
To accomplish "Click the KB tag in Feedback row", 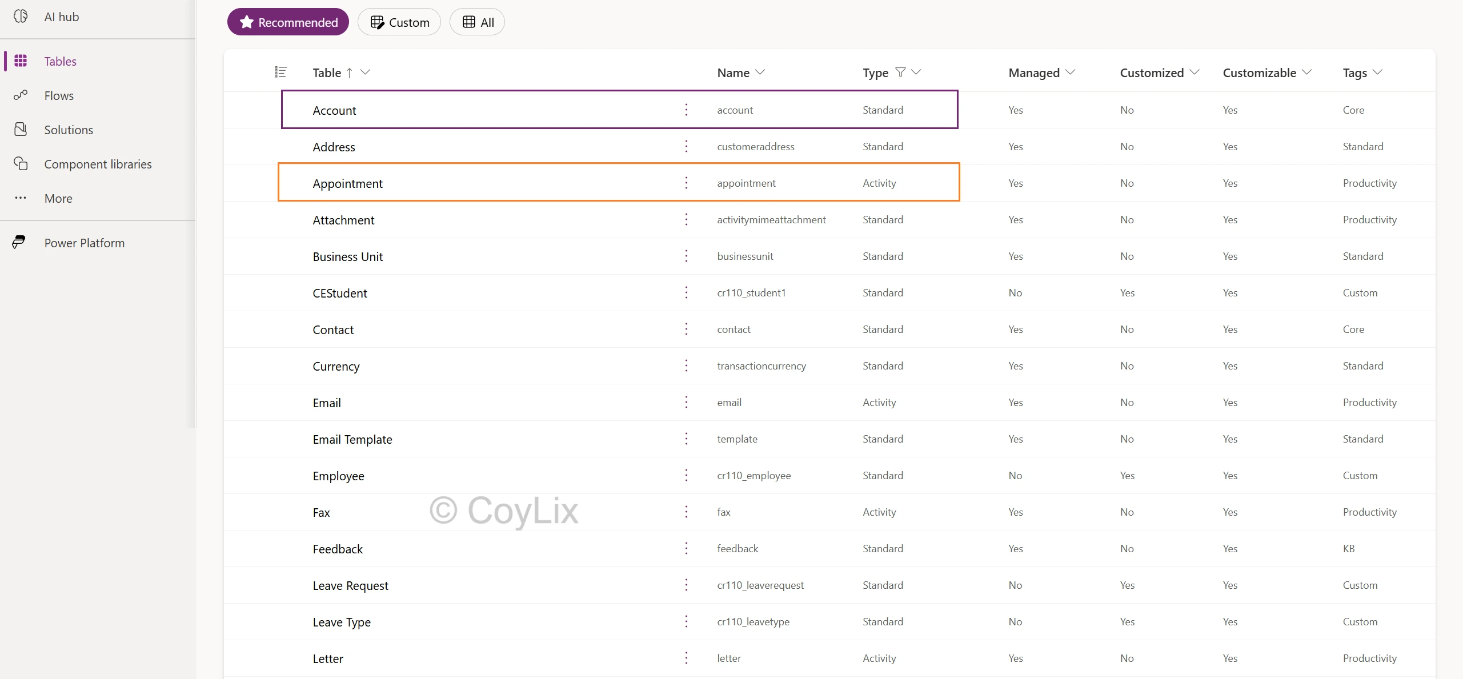I will click(1348, 548).
